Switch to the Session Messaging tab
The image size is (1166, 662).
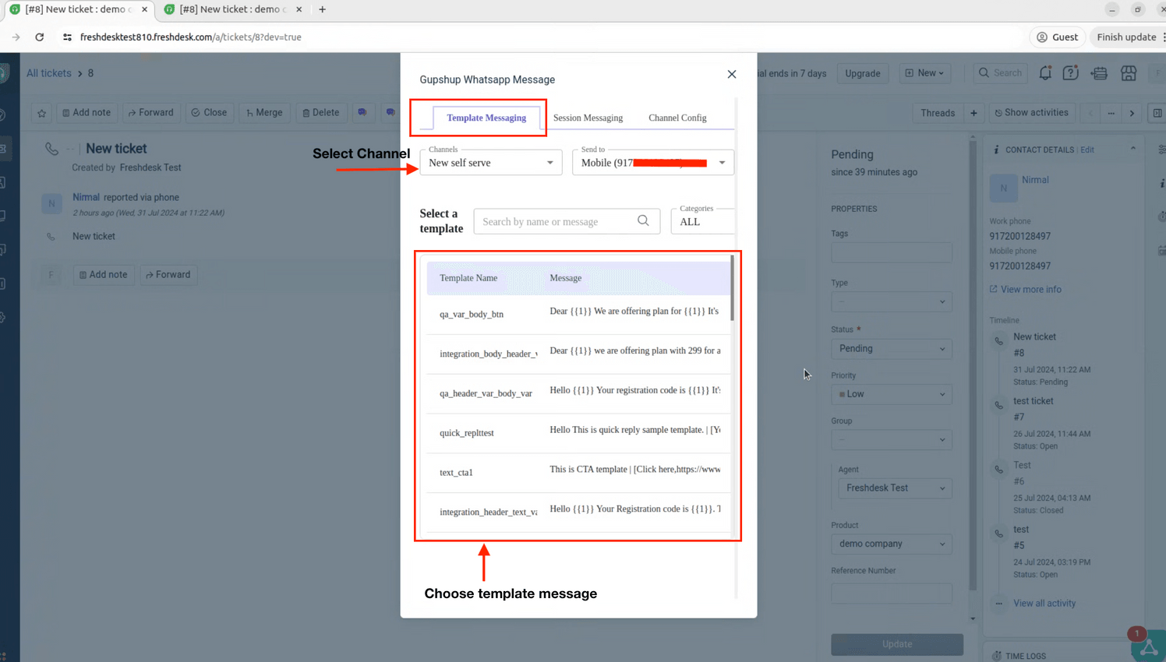pos(588,118)
